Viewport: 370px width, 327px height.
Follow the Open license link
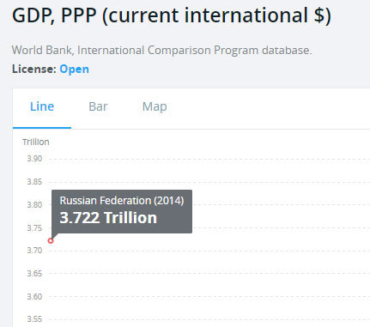pos(75,70)
